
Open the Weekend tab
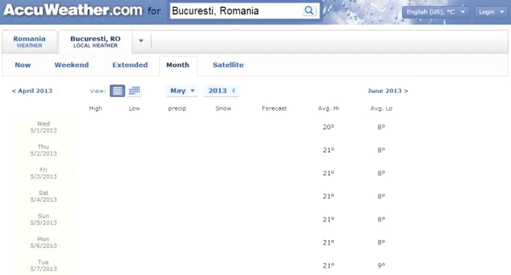point(72,65)
